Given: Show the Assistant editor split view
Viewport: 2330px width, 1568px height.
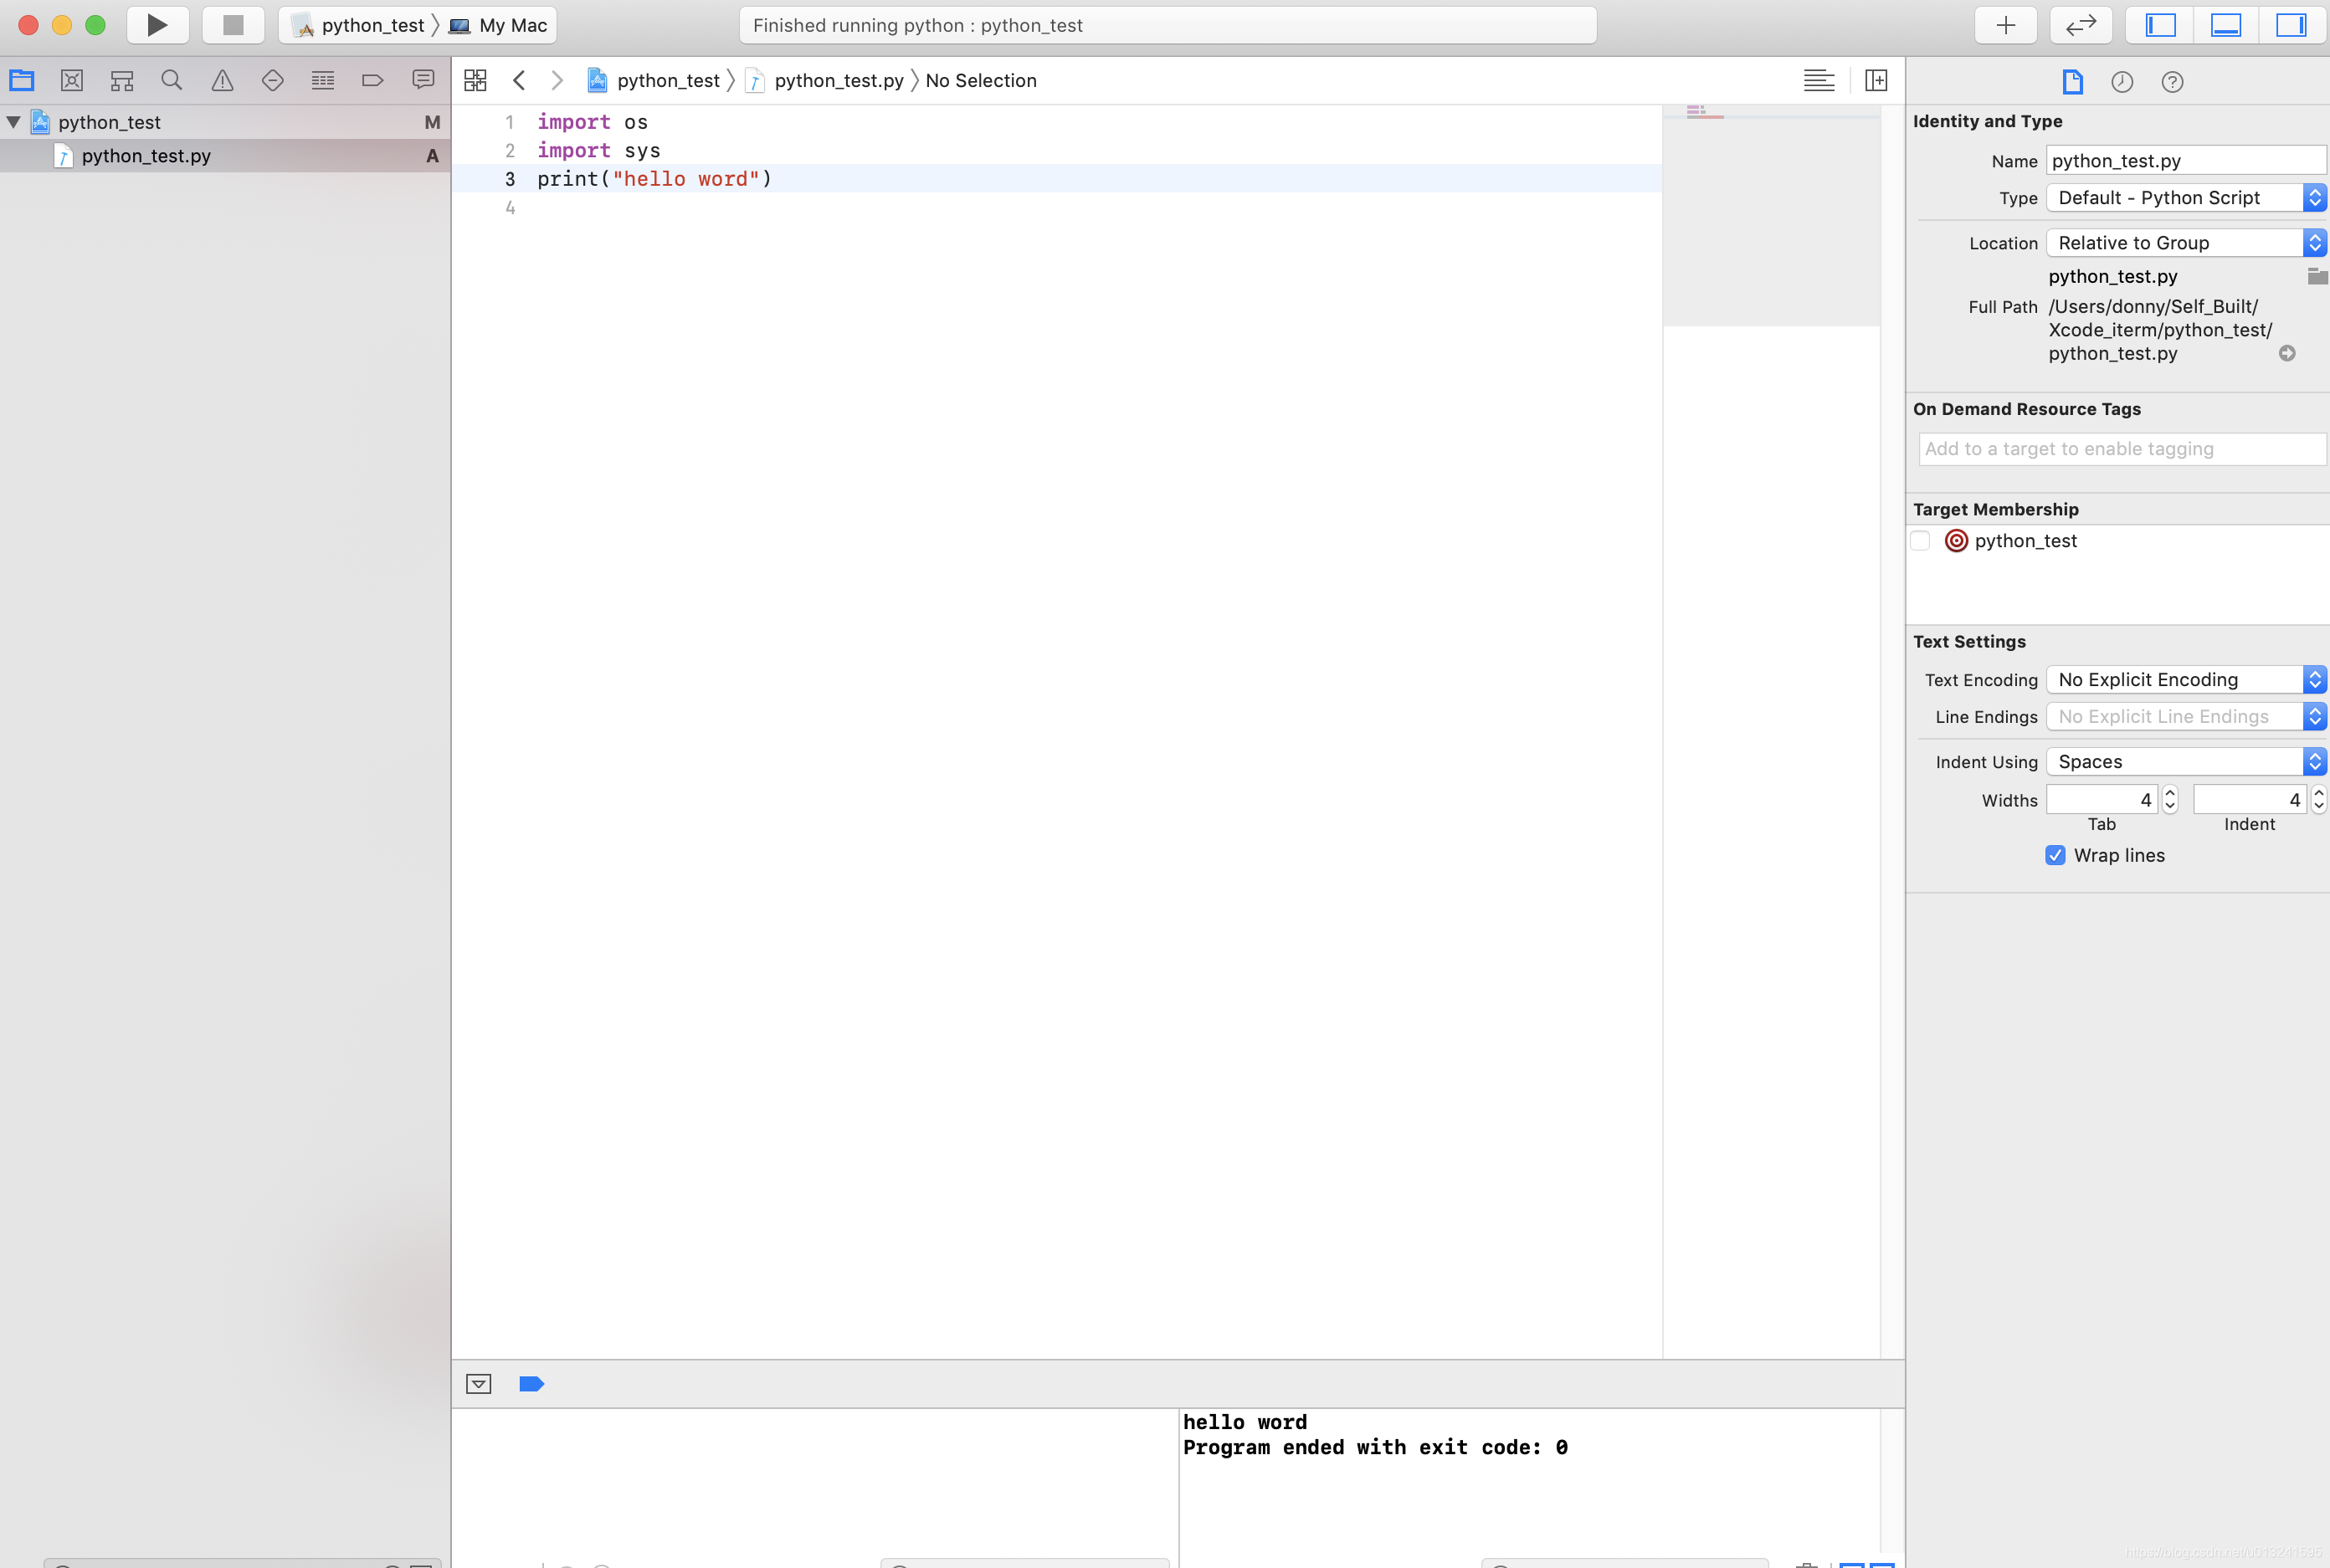Looking at the screenshot, I should coord(1876,80).
